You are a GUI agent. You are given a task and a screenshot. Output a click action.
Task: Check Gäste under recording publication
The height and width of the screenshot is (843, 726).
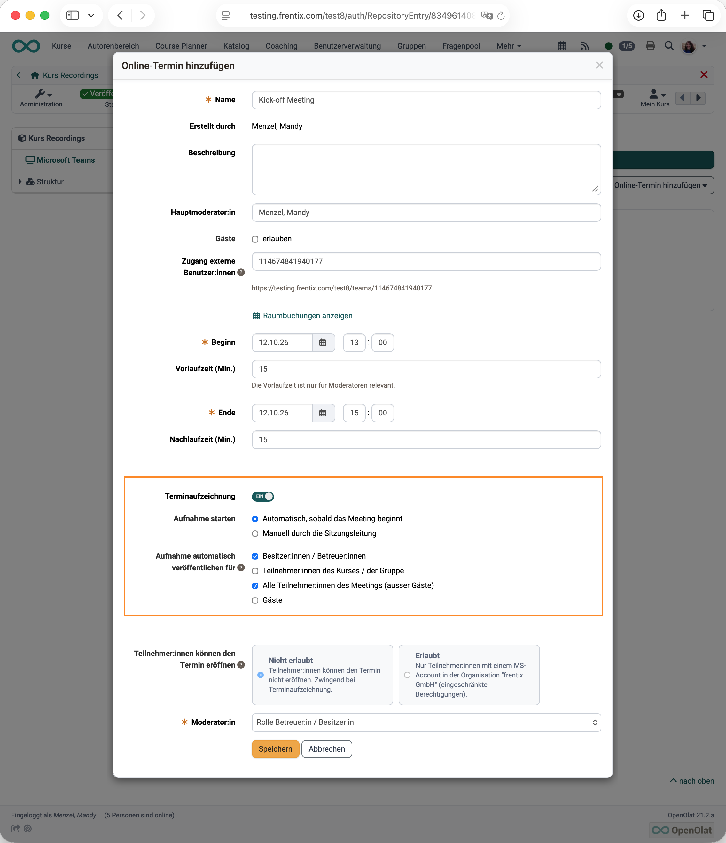pos(255,600)
